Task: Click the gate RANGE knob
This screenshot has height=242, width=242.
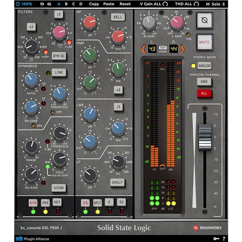Action: click(31, 147)
